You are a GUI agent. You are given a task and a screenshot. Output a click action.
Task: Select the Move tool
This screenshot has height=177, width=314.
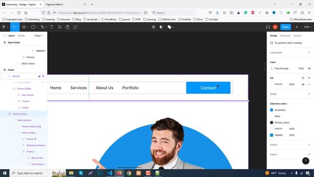[x=14, y=27]
